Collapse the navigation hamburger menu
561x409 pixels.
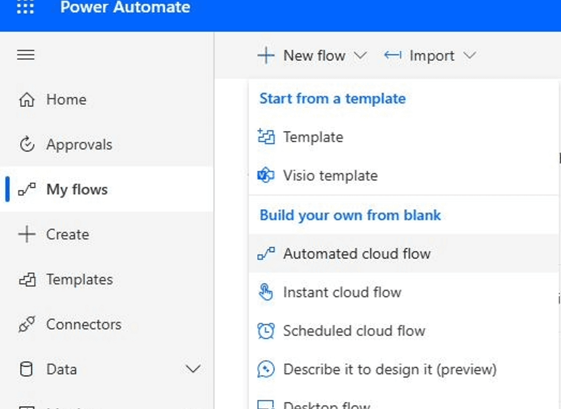coord(26,55)
